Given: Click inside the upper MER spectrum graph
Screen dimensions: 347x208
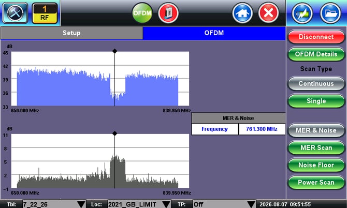Looking at the screenshot, I should (100, 79).
